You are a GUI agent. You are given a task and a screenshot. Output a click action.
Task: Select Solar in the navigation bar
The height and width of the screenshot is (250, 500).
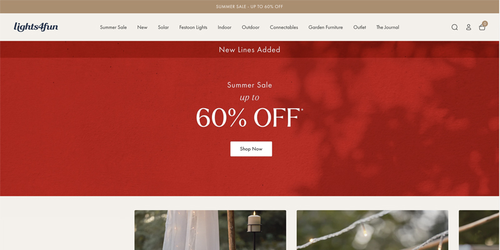pyautogui.click(x=163, y=27)
